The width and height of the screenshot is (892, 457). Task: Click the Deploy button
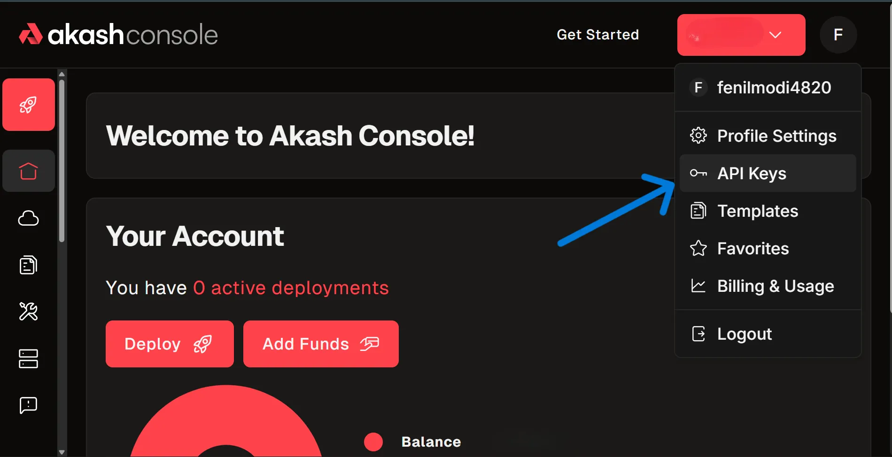tap(169, 343)
